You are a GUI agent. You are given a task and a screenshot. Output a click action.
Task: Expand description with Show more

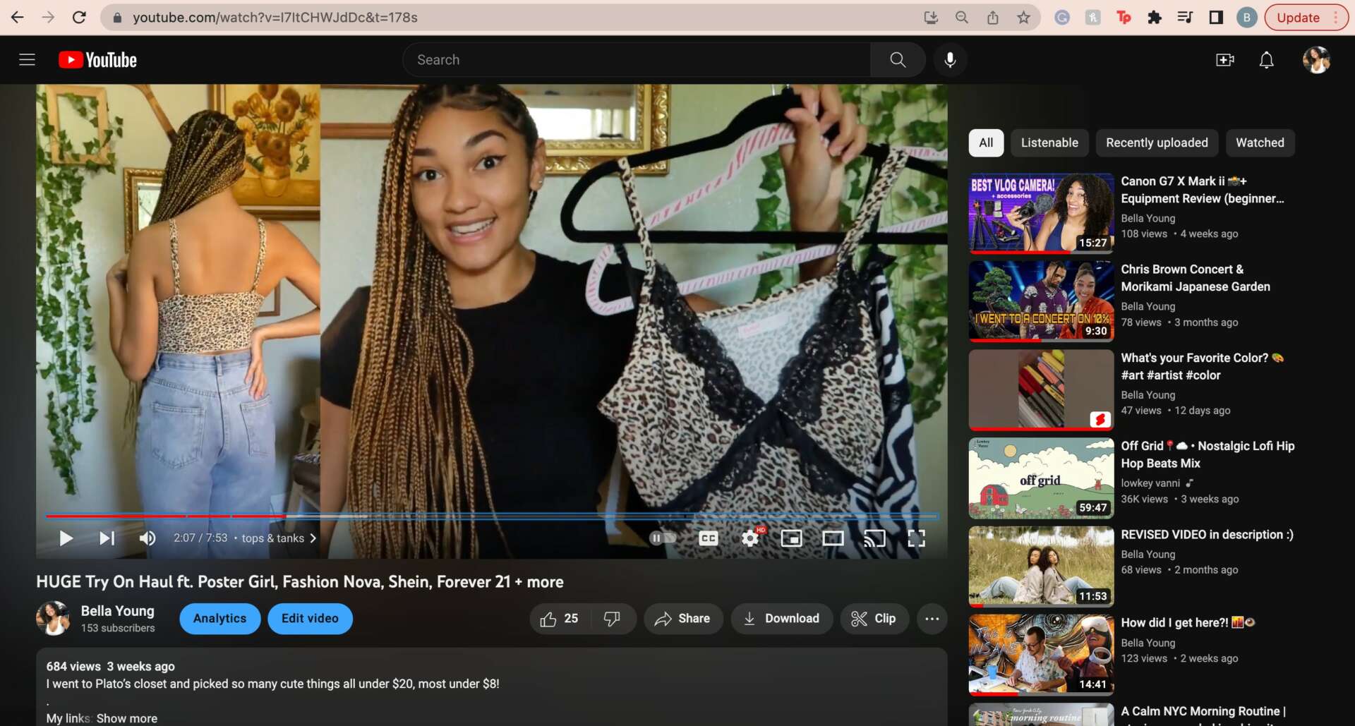coord(127,718)
